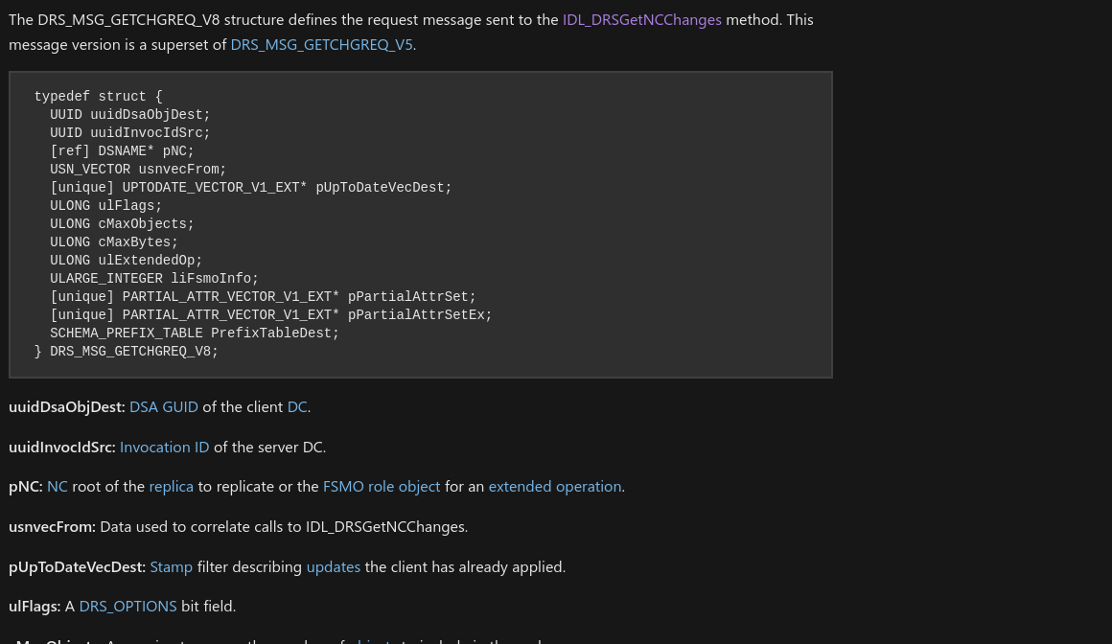The height and width of the screenshot is (644, 1112).
Task: Click the bold usnvecFrom field label
Action: (x=52, y=527)
